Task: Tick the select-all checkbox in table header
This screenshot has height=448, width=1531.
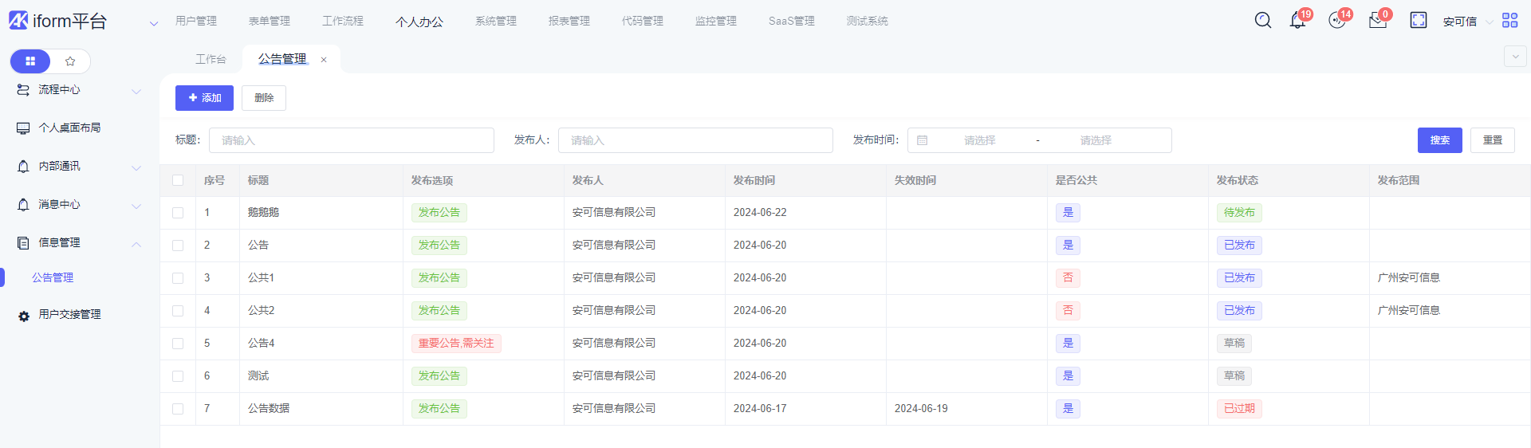Action: tap(178, 181)
